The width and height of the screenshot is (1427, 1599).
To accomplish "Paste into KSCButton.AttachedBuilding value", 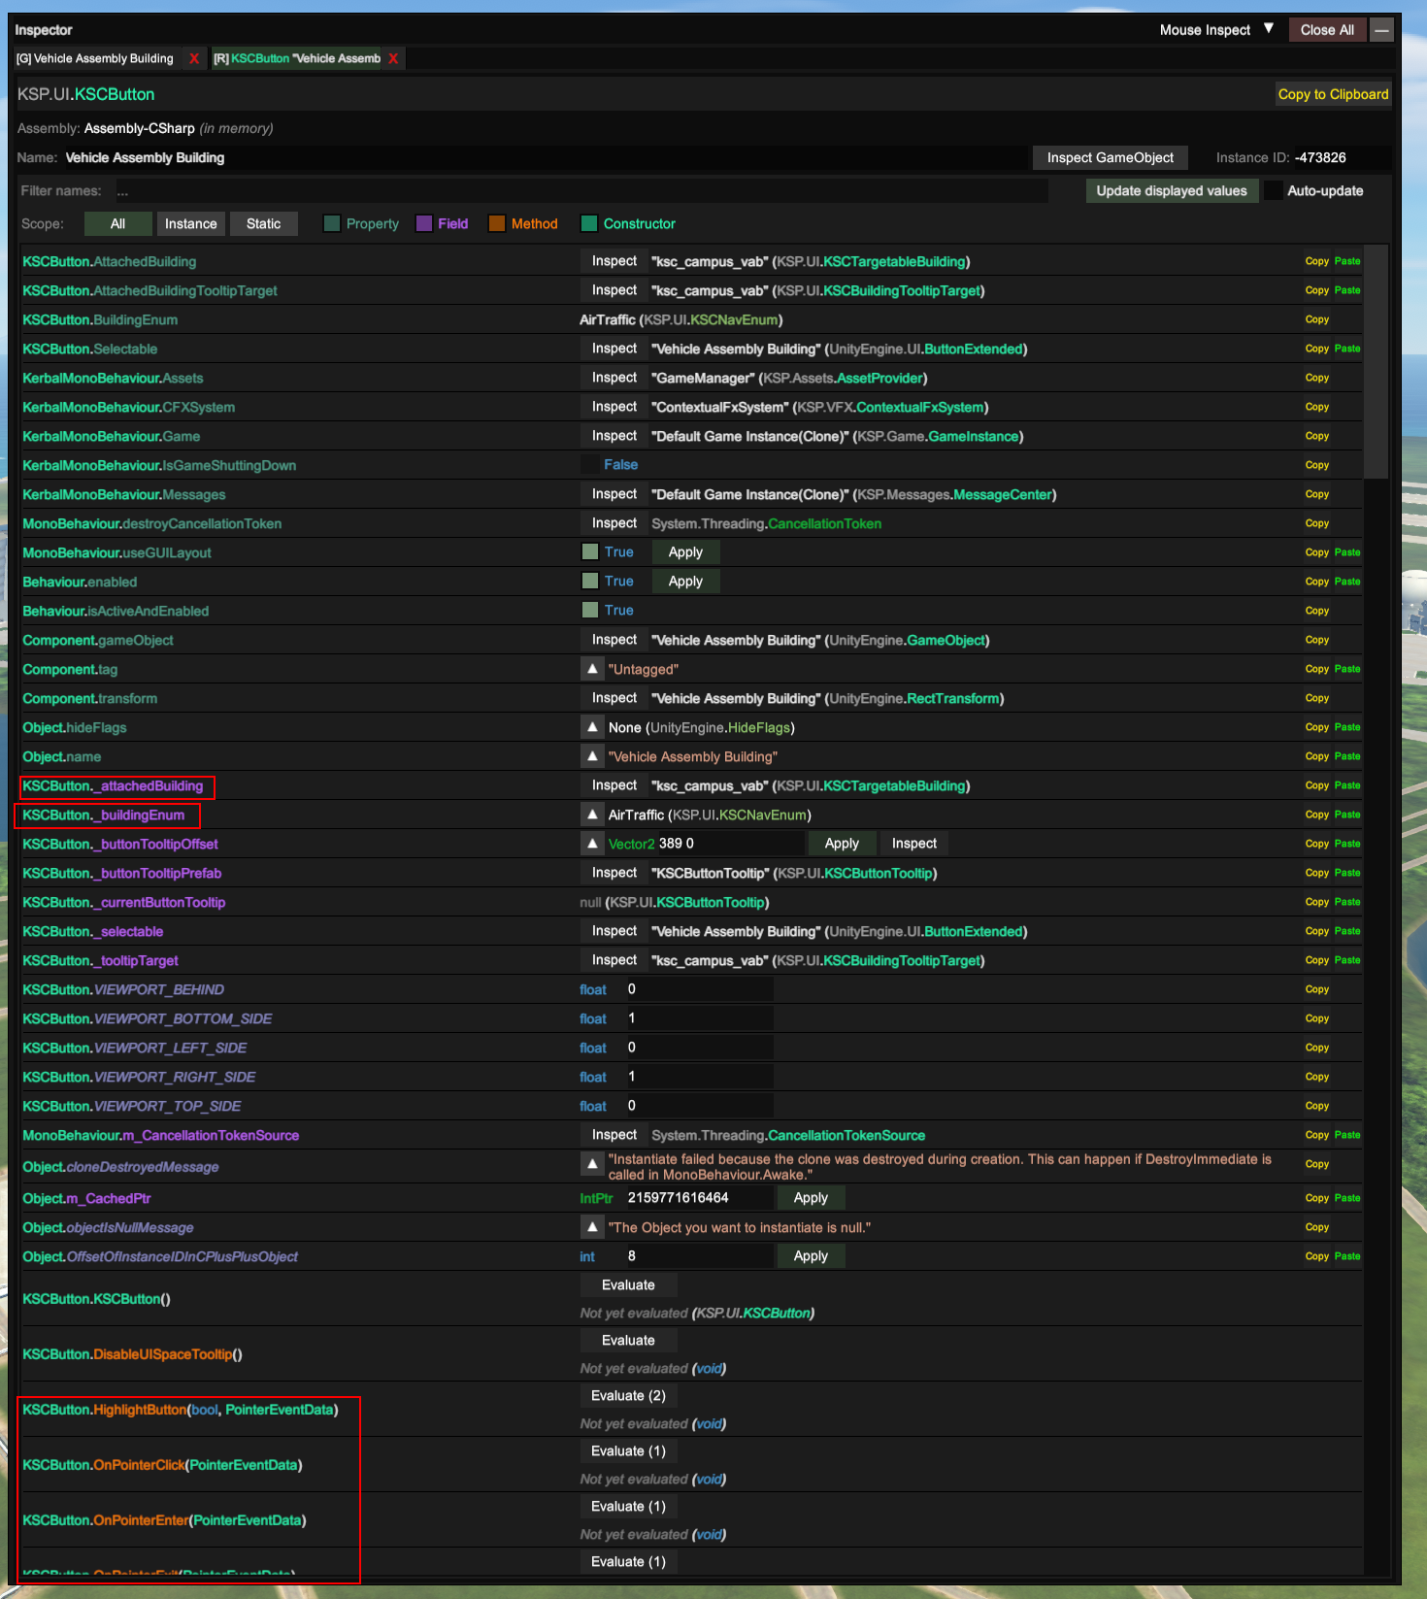I will tap(1346, 261).
